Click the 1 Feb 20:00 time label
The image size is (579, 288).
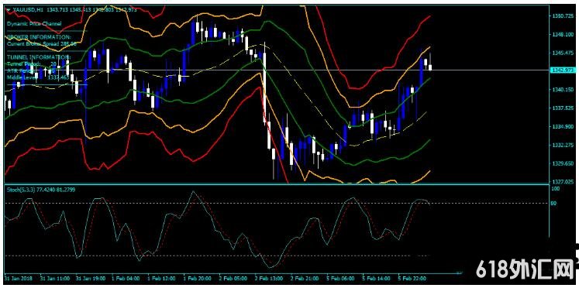click(x=198, y=278)
